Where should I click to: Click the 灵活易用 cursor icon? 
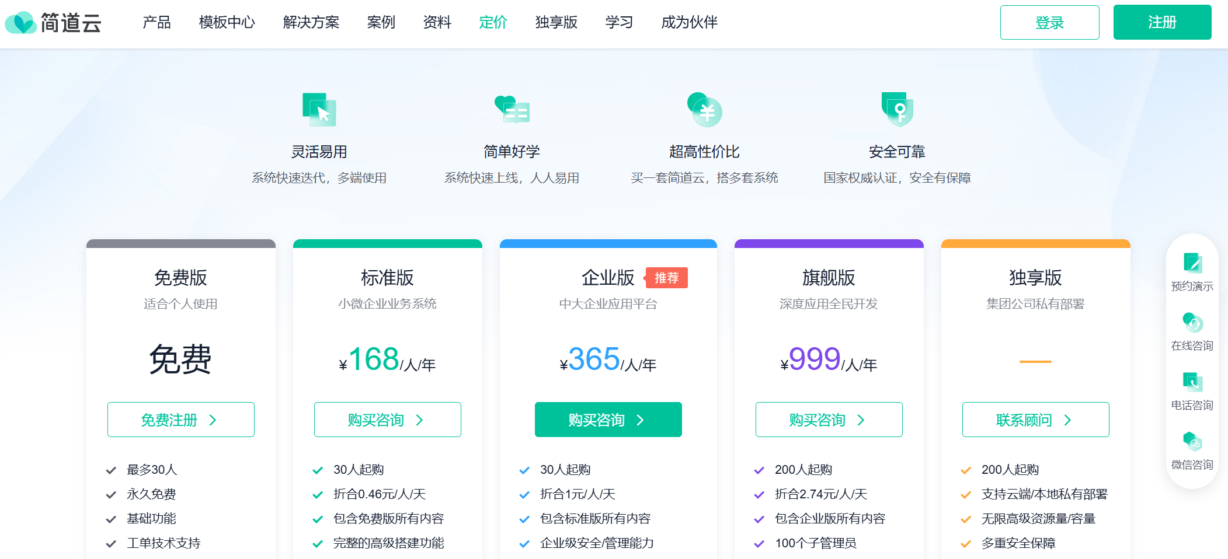coord(319,110)
